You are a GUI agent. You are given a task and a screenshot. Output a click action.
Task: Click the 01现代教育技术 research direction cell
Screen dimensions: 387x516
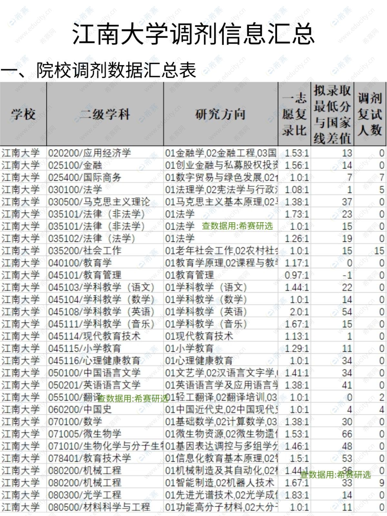tap(199, 336)
